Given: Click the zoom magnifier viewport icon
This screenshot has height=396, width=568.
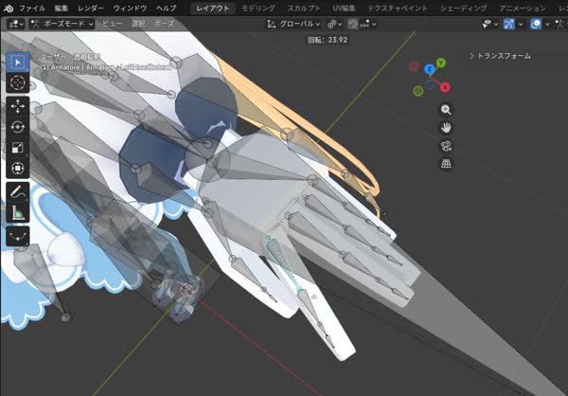Looking at the screenshot, I should point(446,110).
